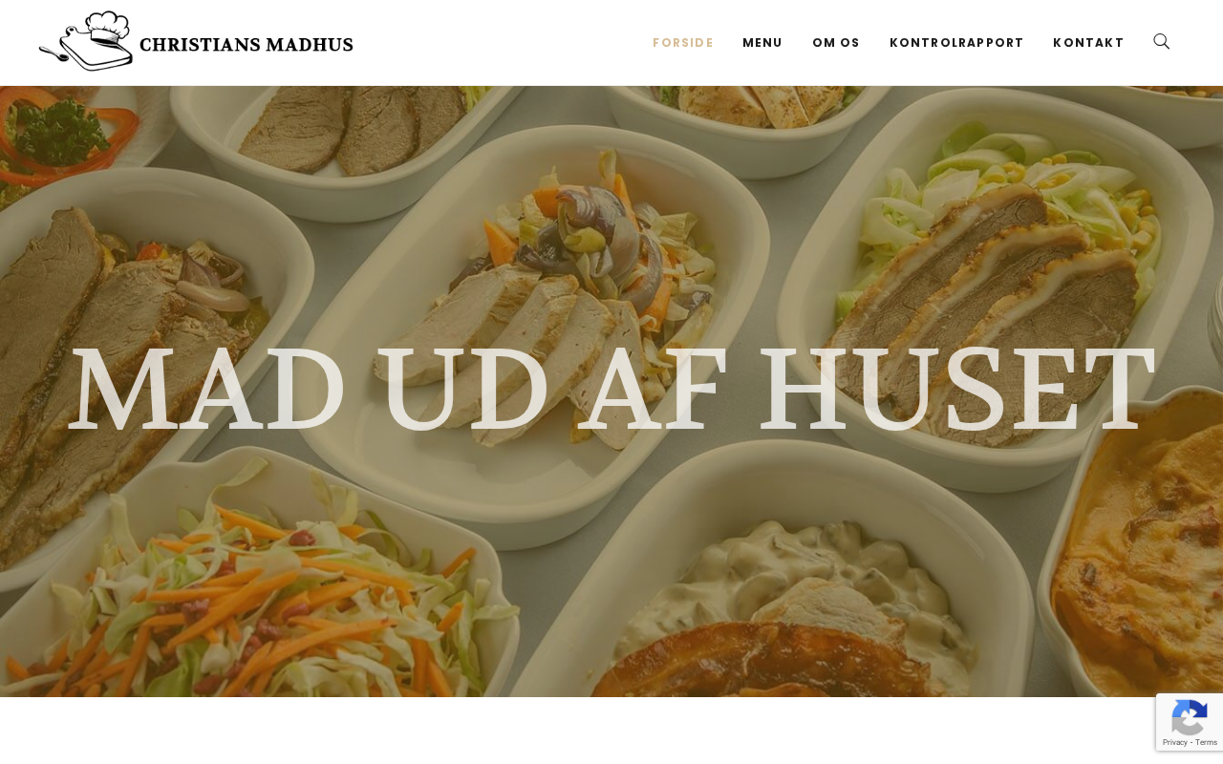This screenshot has width=1223, height=764.
Task: Navigate to Kontakt
Action: [1088, 43]
